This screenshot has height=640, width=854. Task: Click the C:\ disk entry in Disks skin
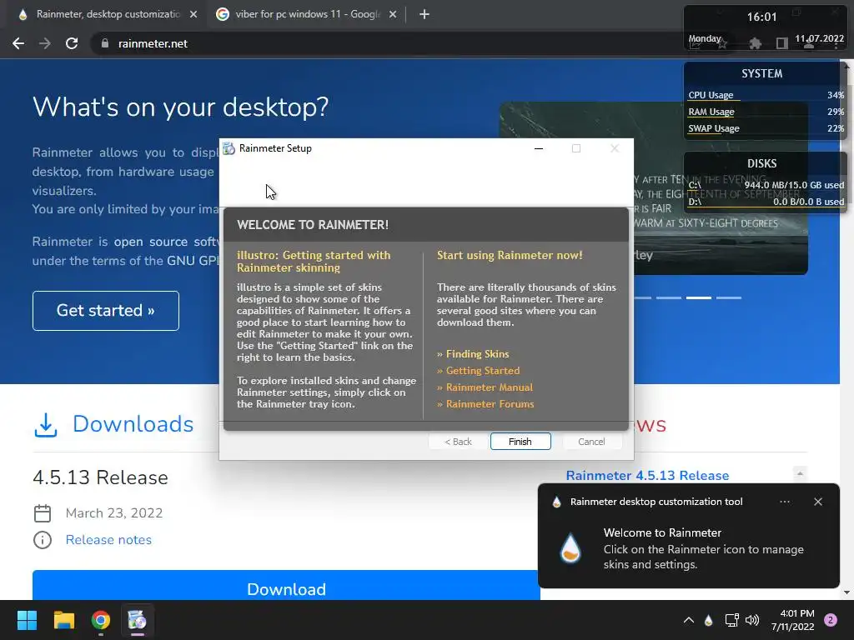coord(766,185)
